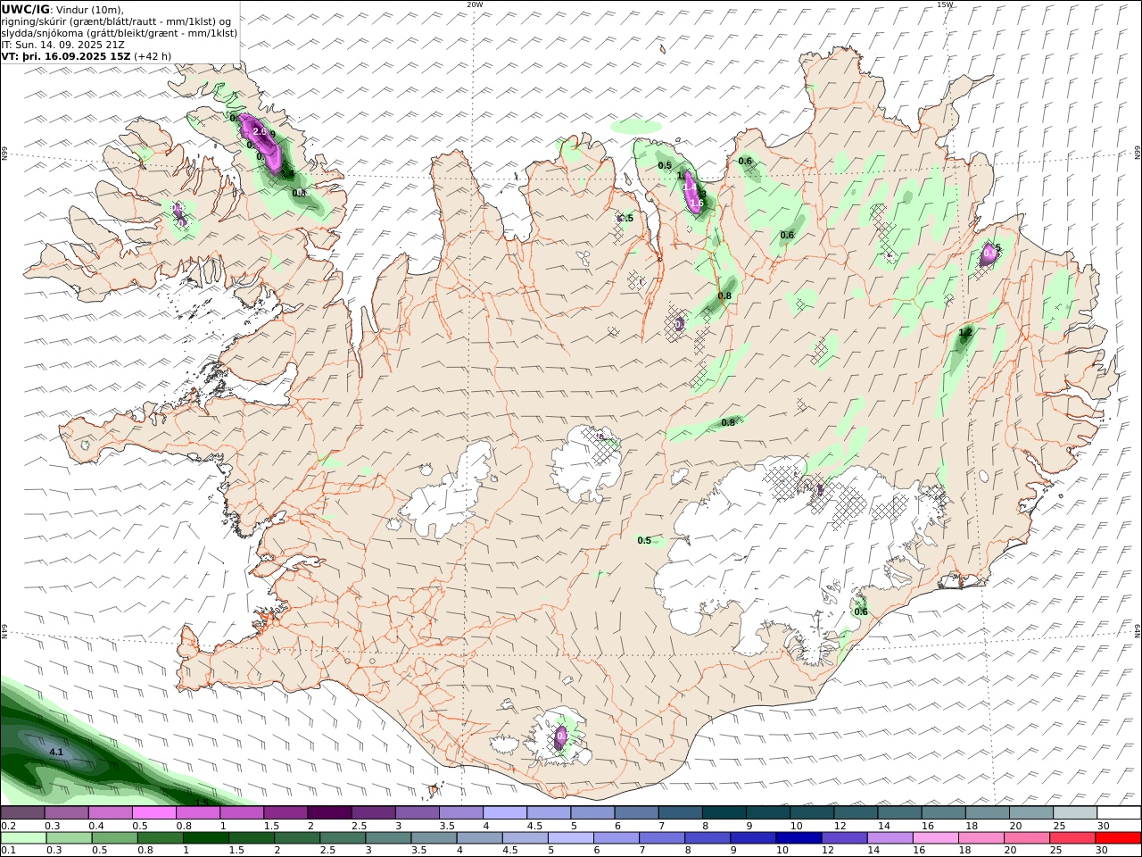The image size is (1142, 857).
Task: Pick the 3 gray-green lower-row swatch
Action: pos(388,838)
